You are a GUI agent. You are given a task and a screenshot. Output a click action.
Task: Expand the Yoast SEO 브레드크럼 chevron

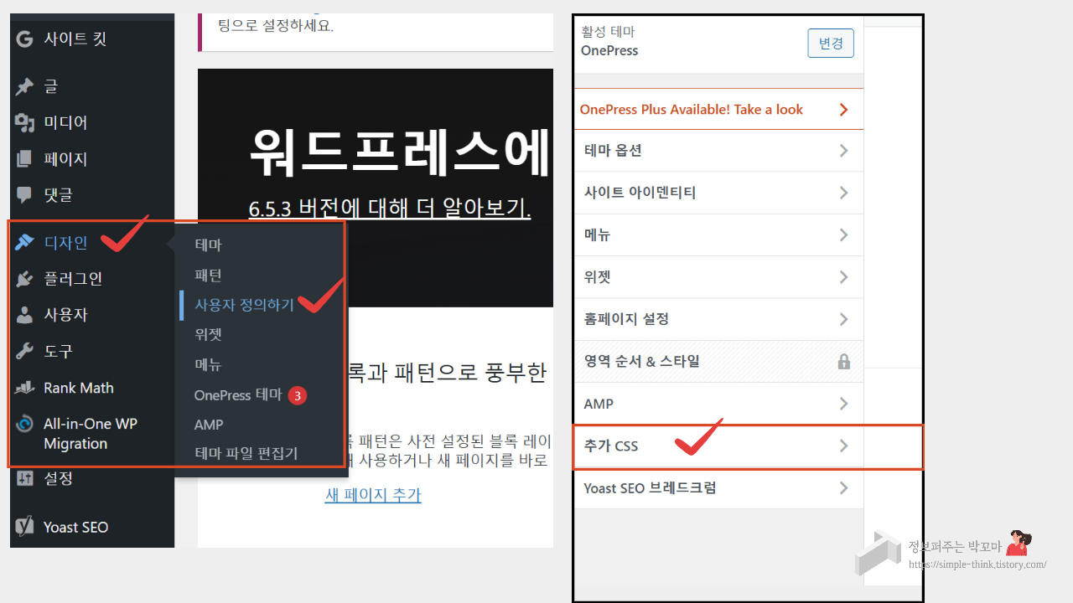(x=844, y=488)
